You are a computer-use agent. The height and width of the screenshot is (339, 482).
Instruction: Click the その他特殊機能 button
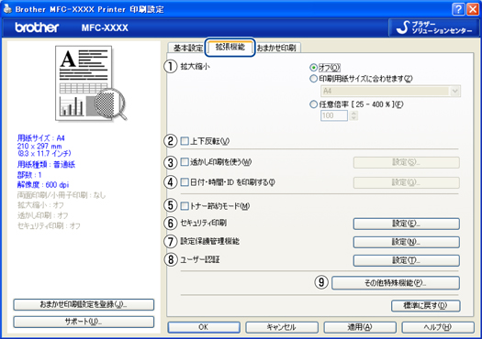pos(396,283)
